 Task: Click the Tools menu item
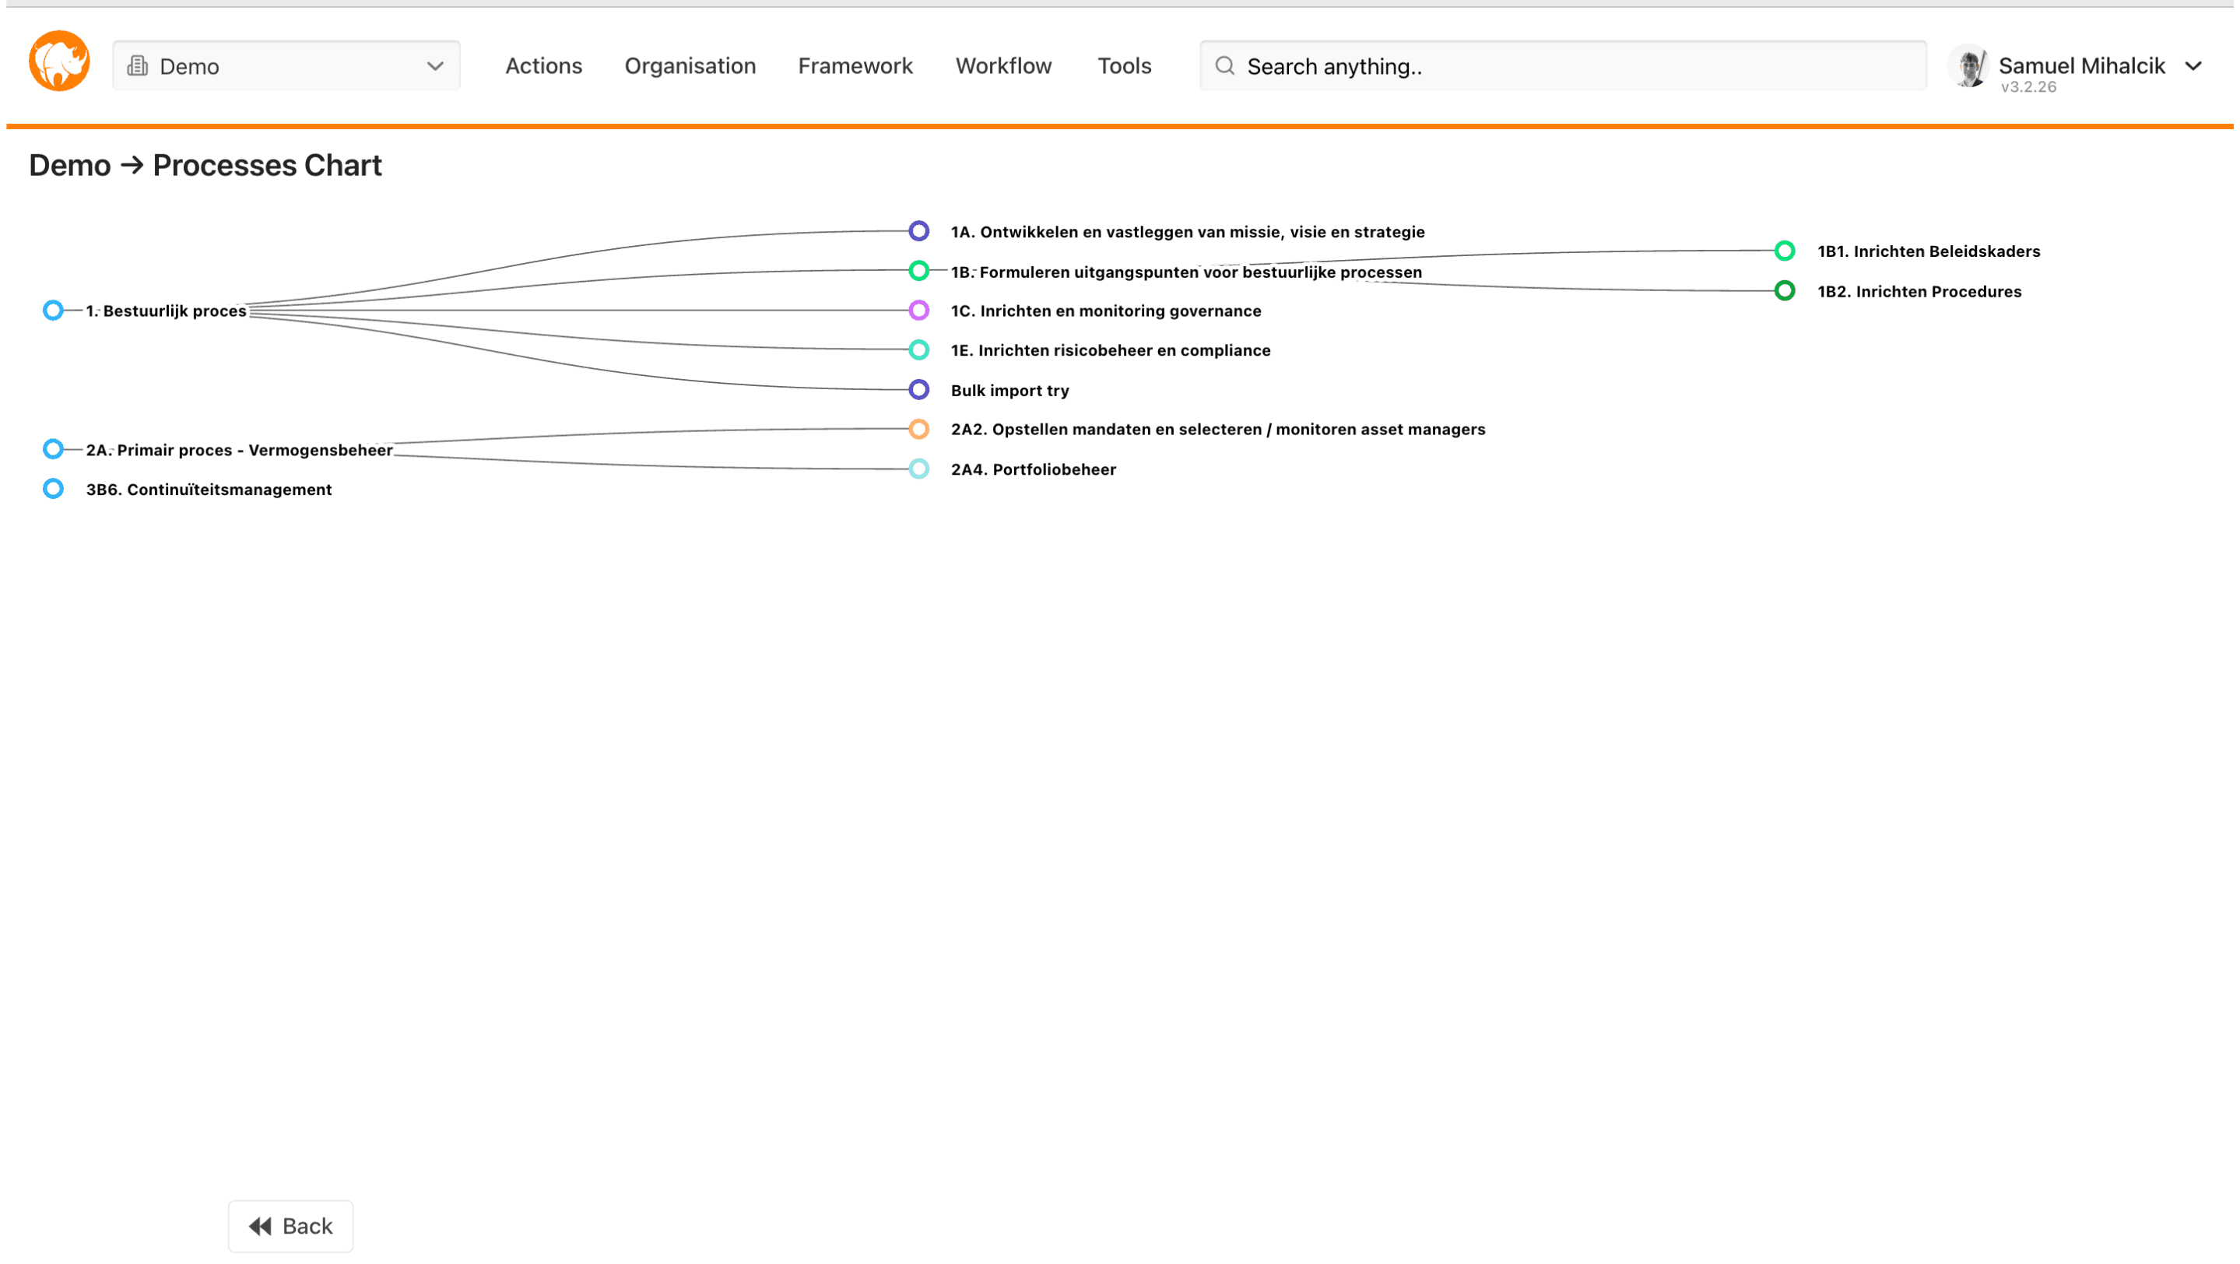(x=1123, y=65)
